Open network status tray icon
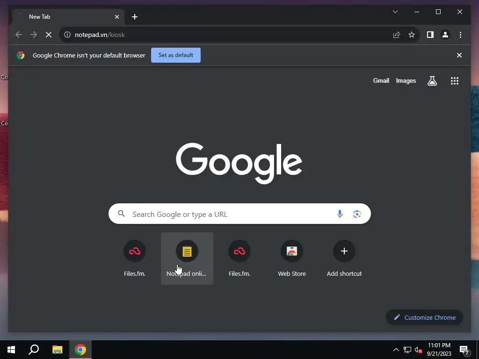The image size is (479, 359). [x=407, y=350]
